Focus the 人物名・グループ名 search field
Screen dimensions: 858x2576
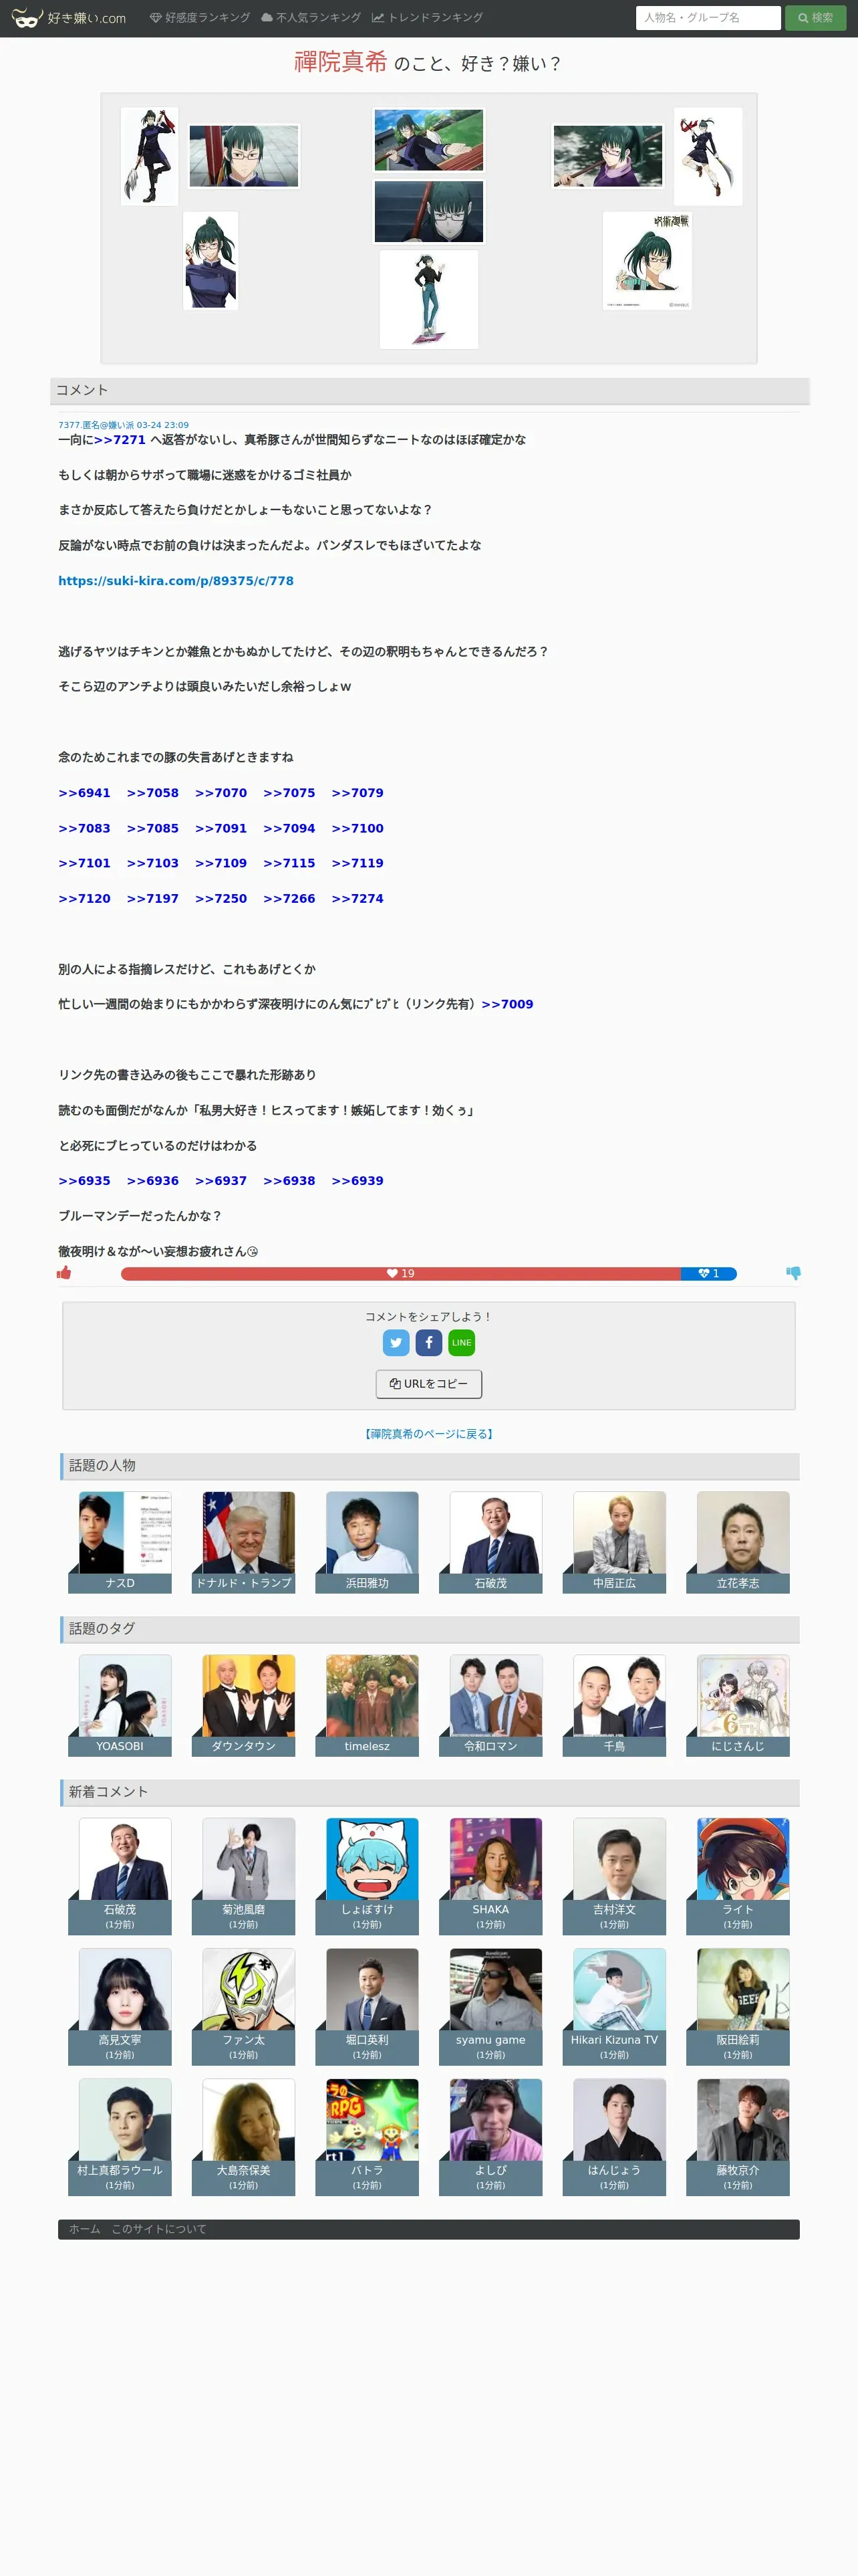[708, 18]
